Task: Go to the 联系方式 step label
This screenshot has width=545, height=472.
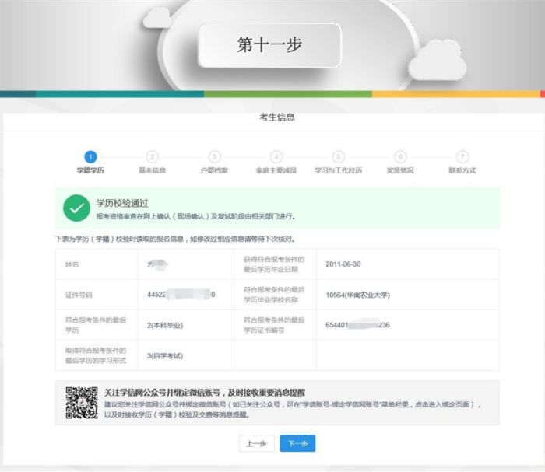Action: pos(462,170)
